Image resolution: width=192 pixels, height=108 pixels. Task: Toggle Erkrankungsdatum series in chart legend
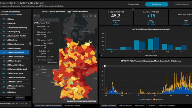(145, 99)
